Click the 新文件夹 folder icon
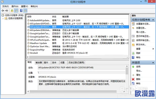Viewport: 156px width, 99px height. 133,45
